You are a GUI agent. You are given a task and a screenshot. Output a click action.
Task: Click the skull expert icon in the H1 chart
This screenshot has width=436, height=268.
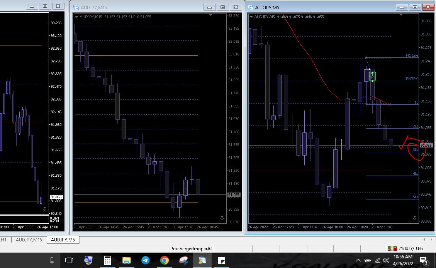pos(44,209)
